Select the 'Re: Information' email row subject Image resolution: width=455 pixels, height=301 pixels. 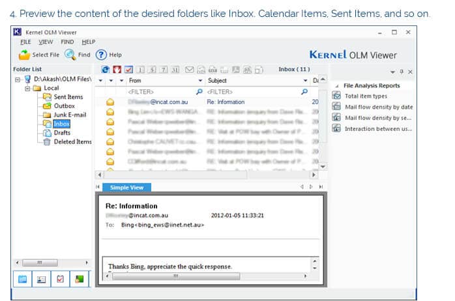226,102
